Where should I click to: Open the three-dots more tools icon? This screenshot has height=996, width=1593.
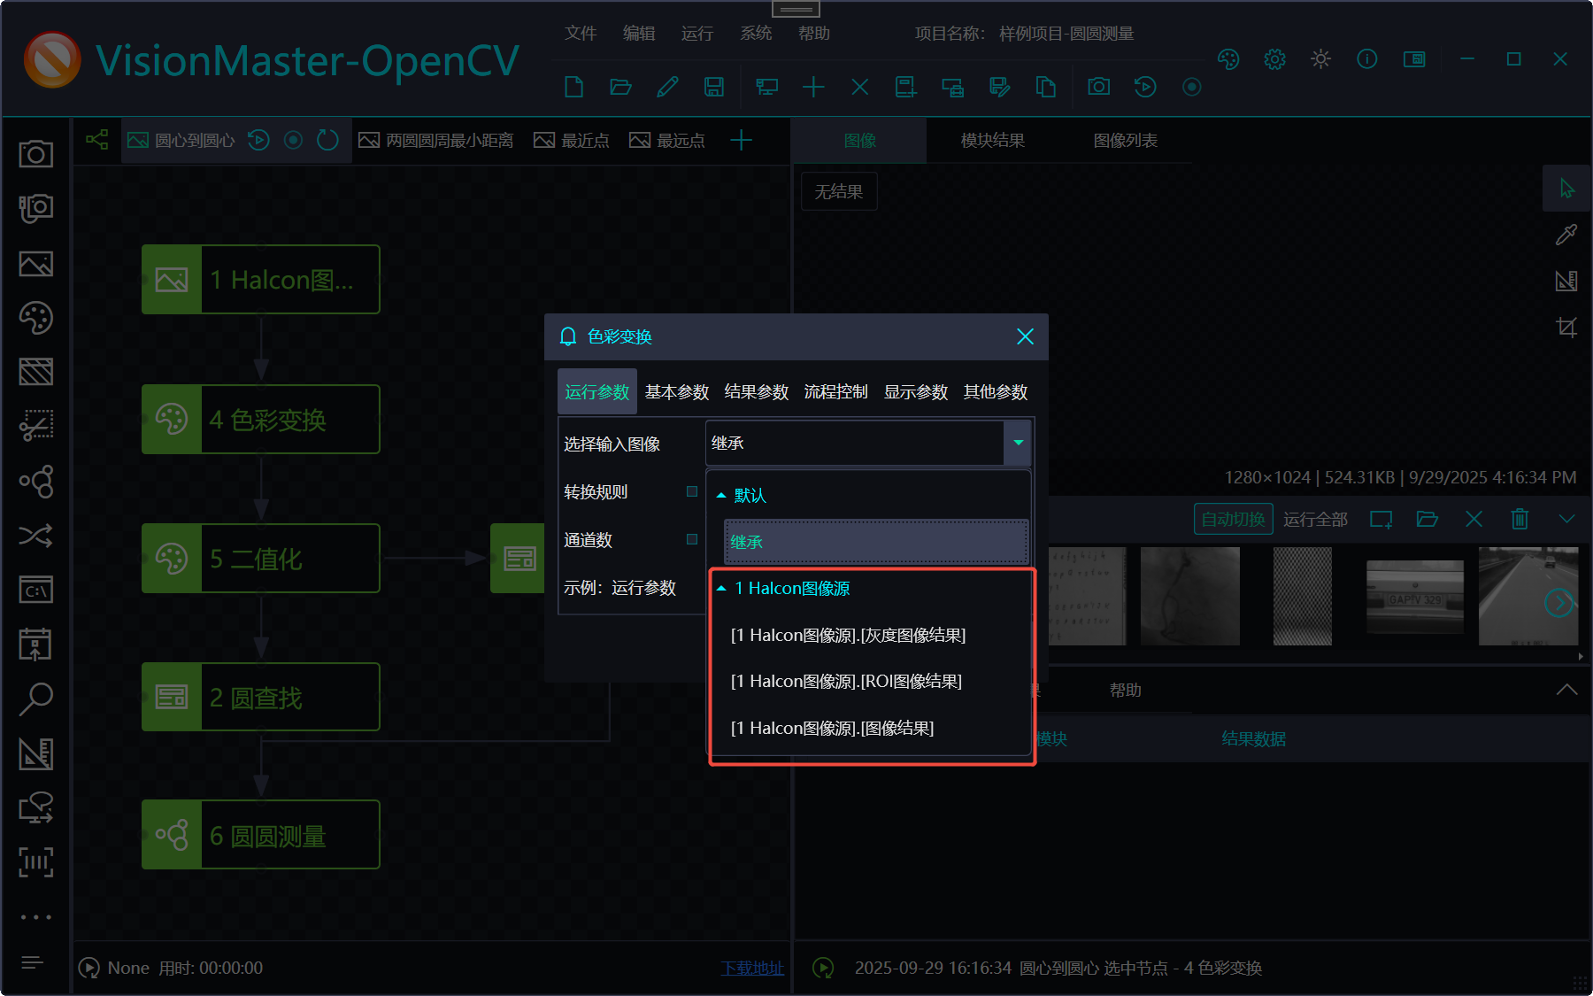tap(36, 917)
